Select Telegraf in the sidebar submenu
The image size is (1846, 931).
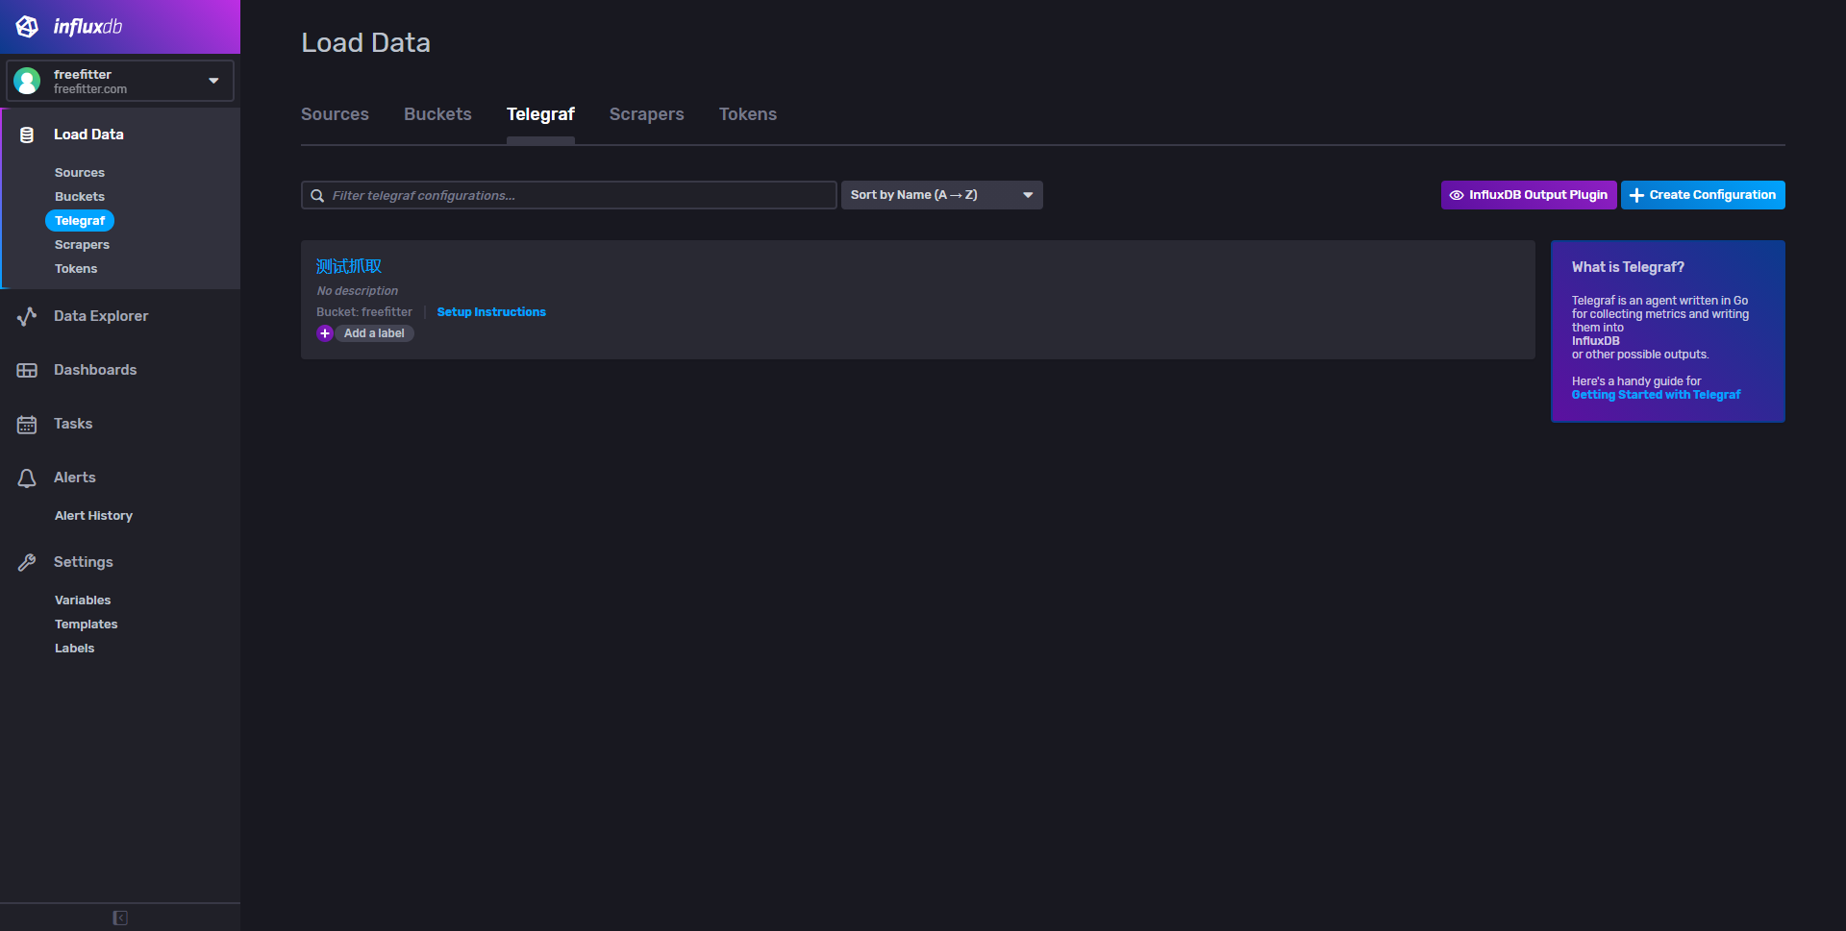click(80, 221)
